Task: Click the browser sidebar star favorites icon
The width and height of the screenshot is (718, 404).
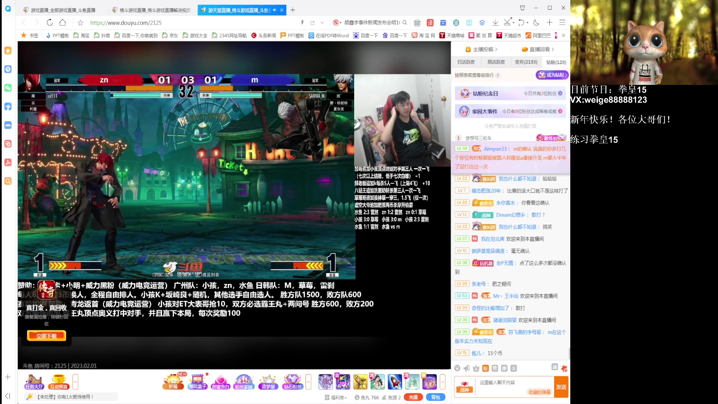Action: tap(8, 50)
